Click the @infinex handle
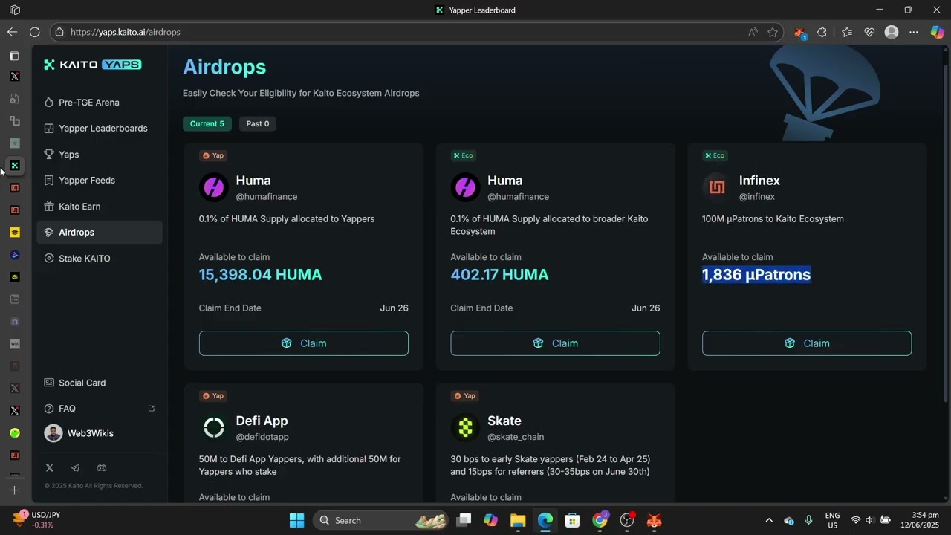Viewport: 951px width, 535px height. [757, 197]
